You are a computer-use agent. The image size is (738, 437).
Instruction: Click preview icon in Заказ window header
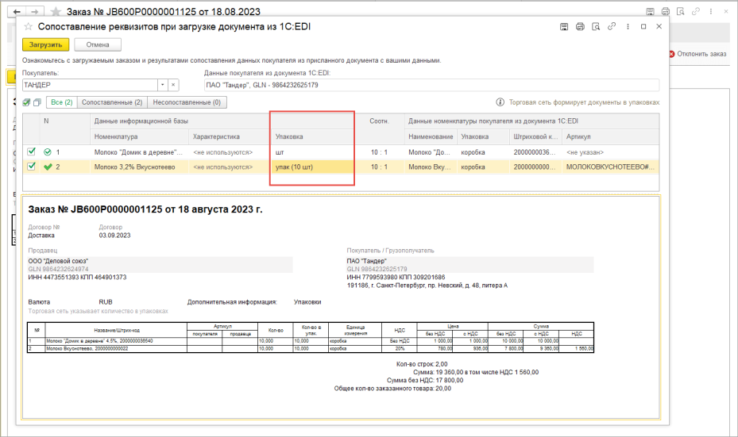(x=681, y=12)
